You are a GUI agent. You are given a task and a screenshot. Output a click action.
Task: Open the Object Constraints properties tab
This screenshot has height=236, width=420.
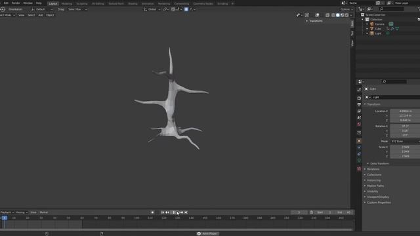[359, 154]
